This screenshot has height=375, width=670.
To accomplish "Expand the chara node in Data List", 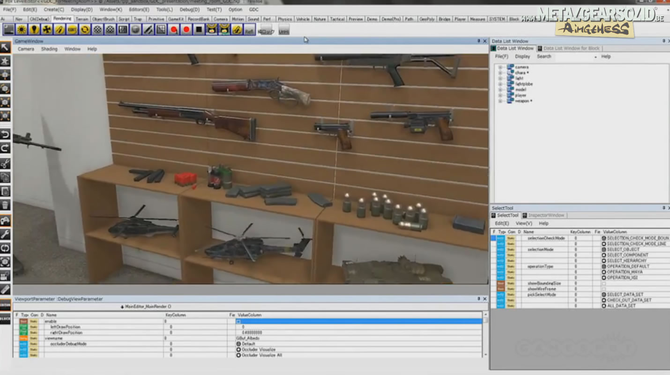I will 500,73.
